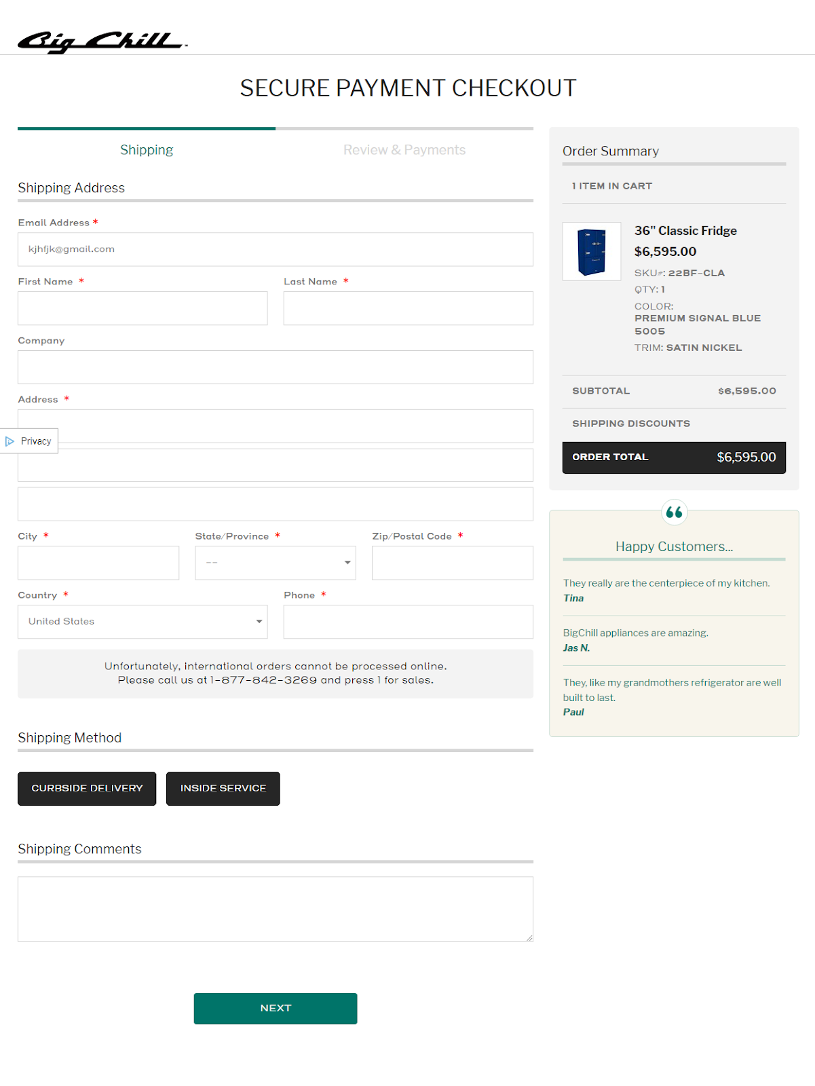Click the Shipping Address heading

click(71, 188)
